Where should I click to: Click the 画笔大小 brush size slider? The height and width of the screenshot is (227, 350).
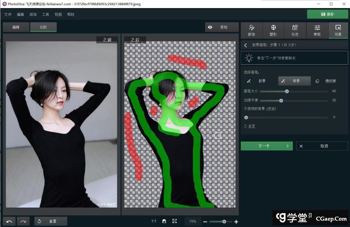[294, 91]
